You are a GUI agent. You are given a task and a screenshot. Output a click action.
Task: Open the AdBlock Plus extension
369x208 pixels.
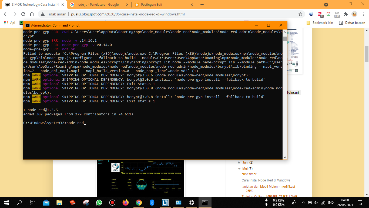[320, 14]
